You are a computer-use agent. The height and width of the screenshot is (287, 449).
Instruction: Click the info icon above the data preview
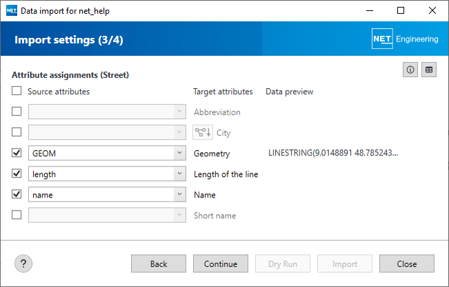[x=411, y=70]
